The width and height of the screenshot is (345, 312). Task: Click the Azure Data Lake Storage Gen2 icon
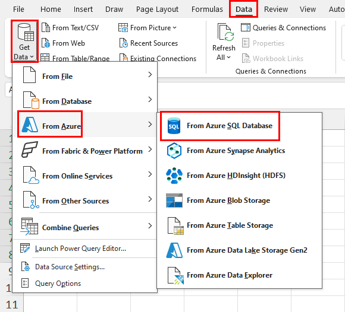[x=174, y=250]
